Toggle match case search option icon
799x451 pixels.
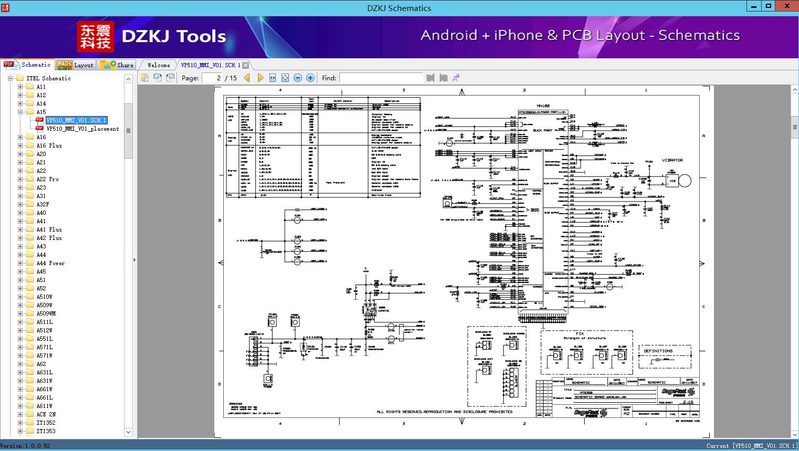456,78
